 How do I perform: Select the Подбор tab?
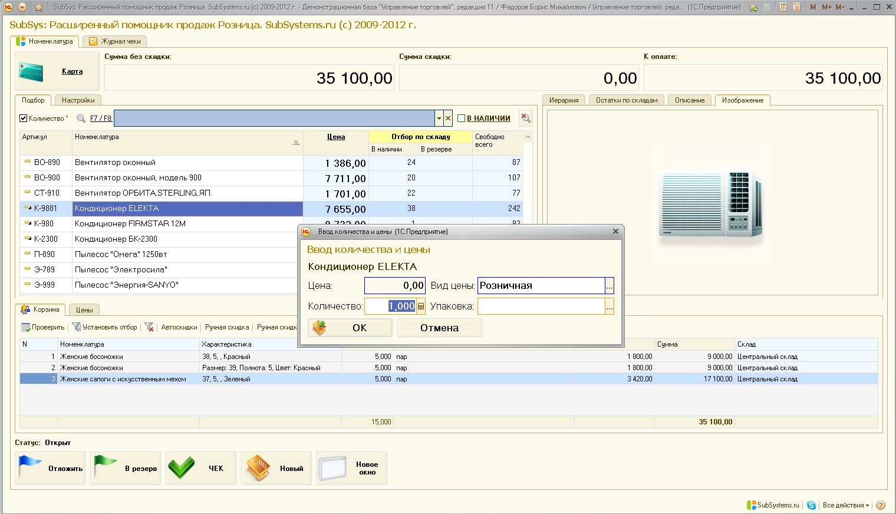[33, 100]
